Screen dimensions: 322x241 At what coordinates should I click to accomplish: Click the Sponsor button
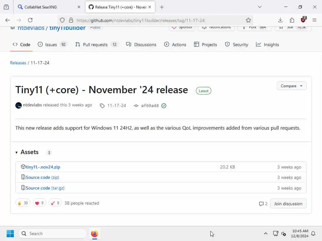coord(182,28)
